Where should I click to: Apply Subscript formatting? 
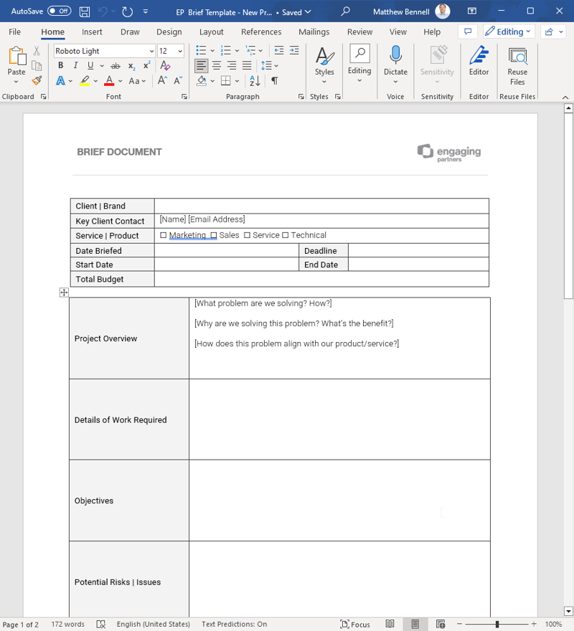(132, 66)
